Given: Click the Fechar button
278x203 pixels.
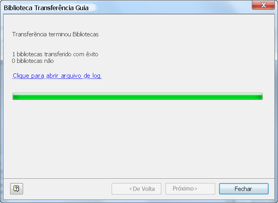Looking at the screenshot, I should tap(244, 189).
